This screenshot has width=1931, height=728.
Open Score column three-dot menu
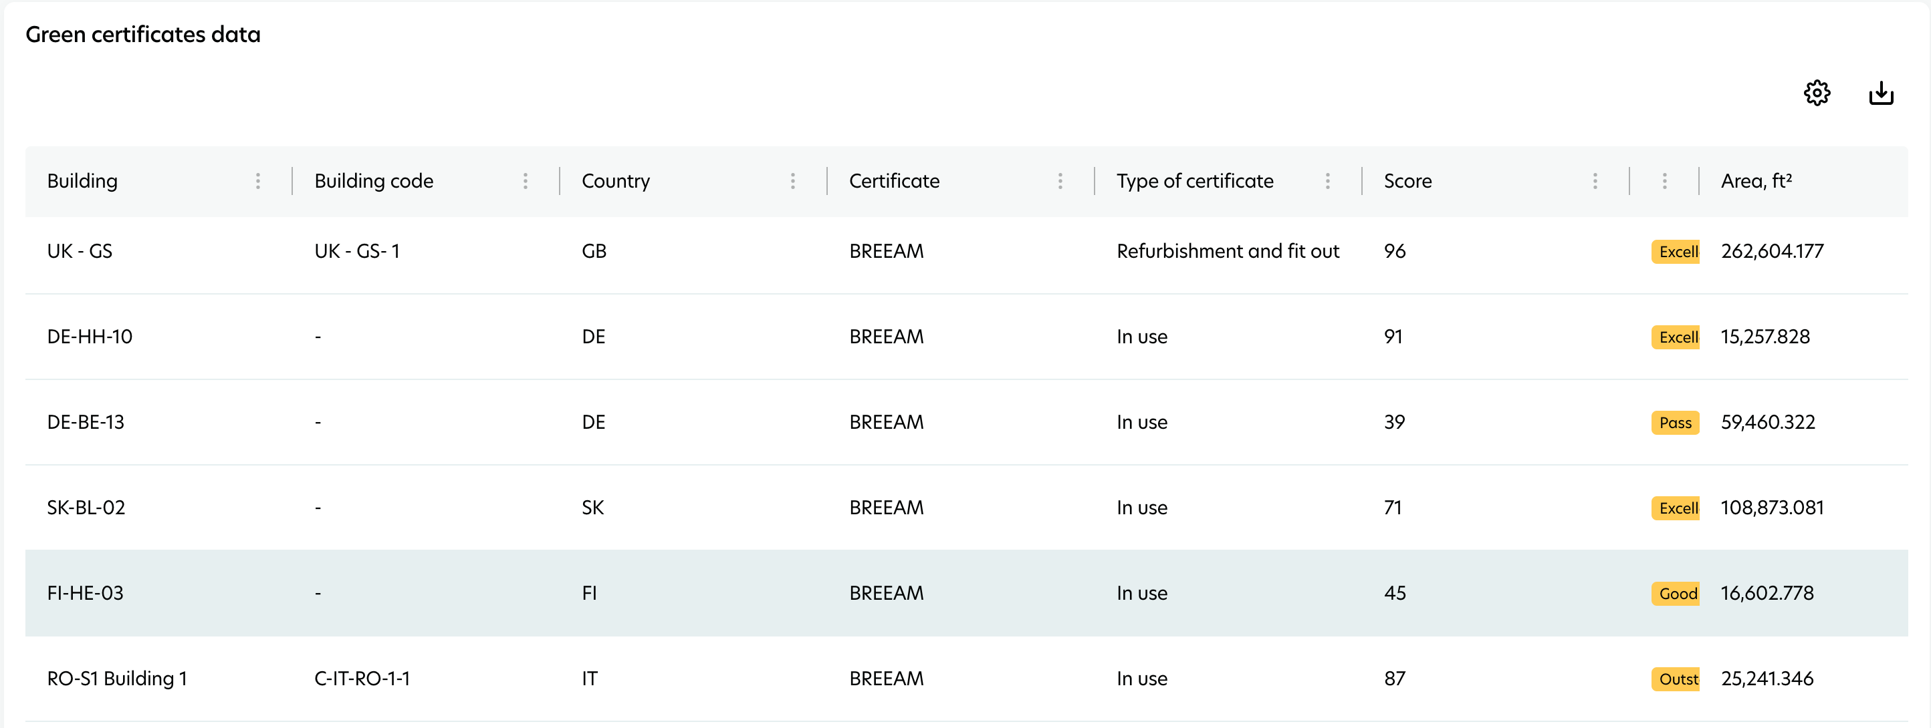coord(1595,181)
